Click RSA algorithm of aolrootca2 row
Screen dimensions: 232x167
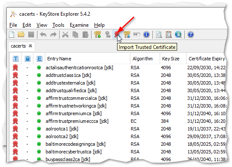135,136
